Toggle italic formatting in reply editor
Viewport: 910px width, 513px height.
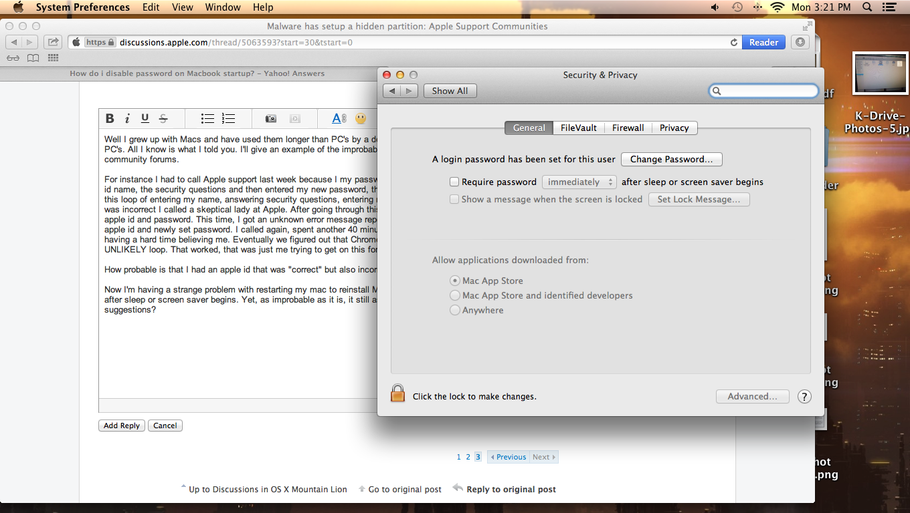(127, 119)
